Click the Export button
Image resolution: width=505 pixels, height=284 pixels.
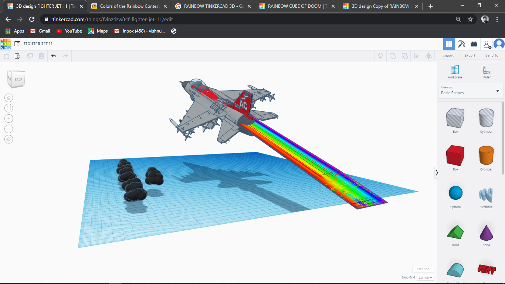pos(470,55)
